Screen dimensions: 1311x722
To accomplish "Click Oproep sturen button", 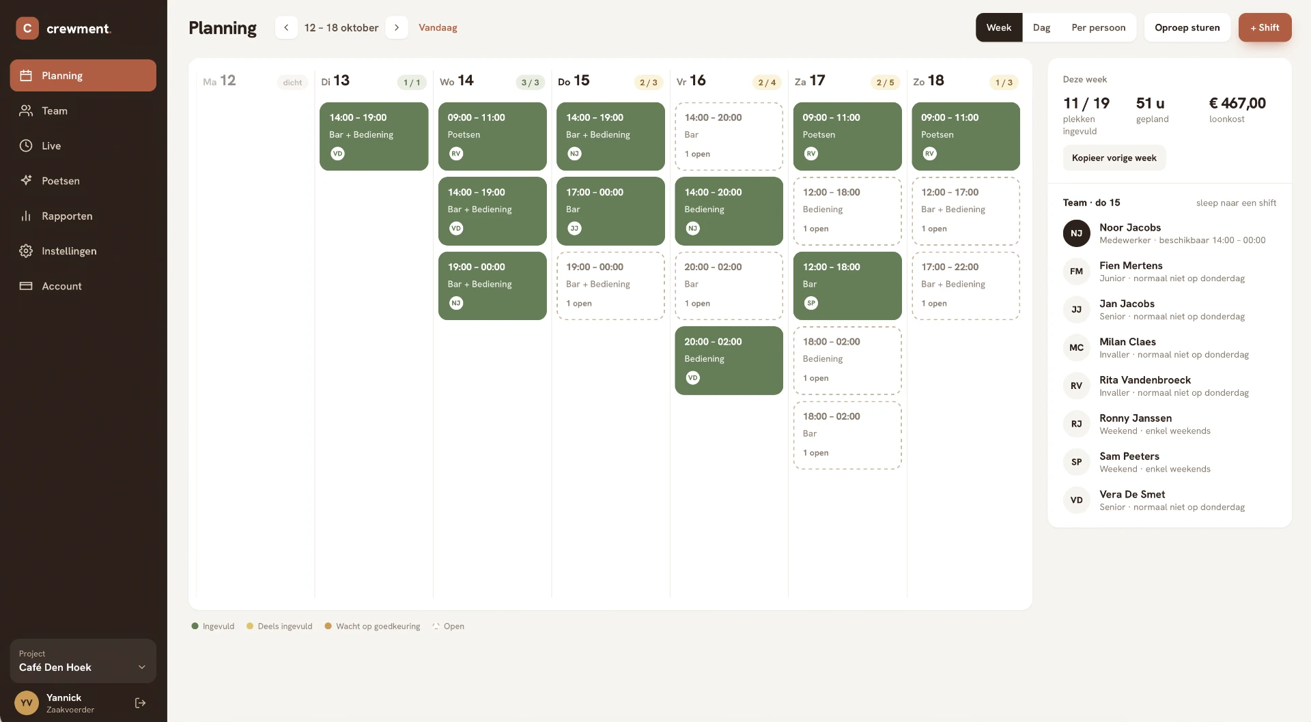I will point(1187,27).
